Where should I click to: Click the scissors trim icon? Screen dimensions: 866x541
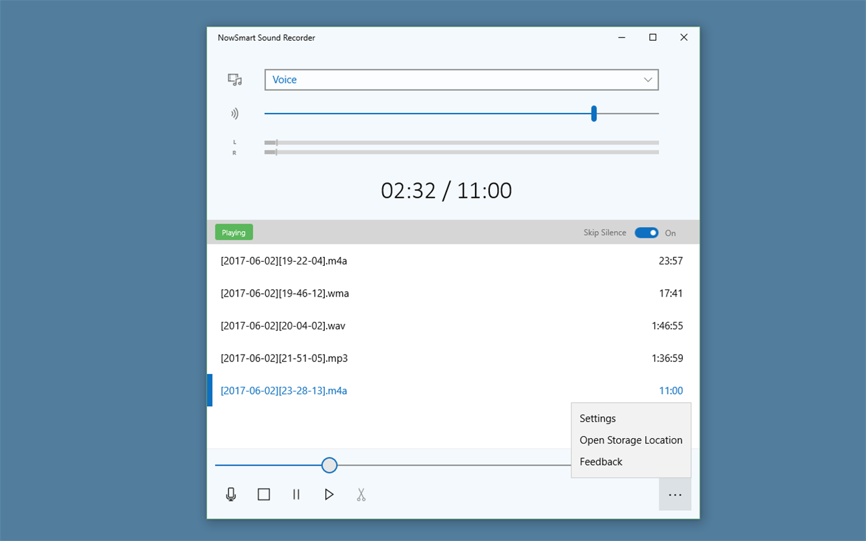361,494
